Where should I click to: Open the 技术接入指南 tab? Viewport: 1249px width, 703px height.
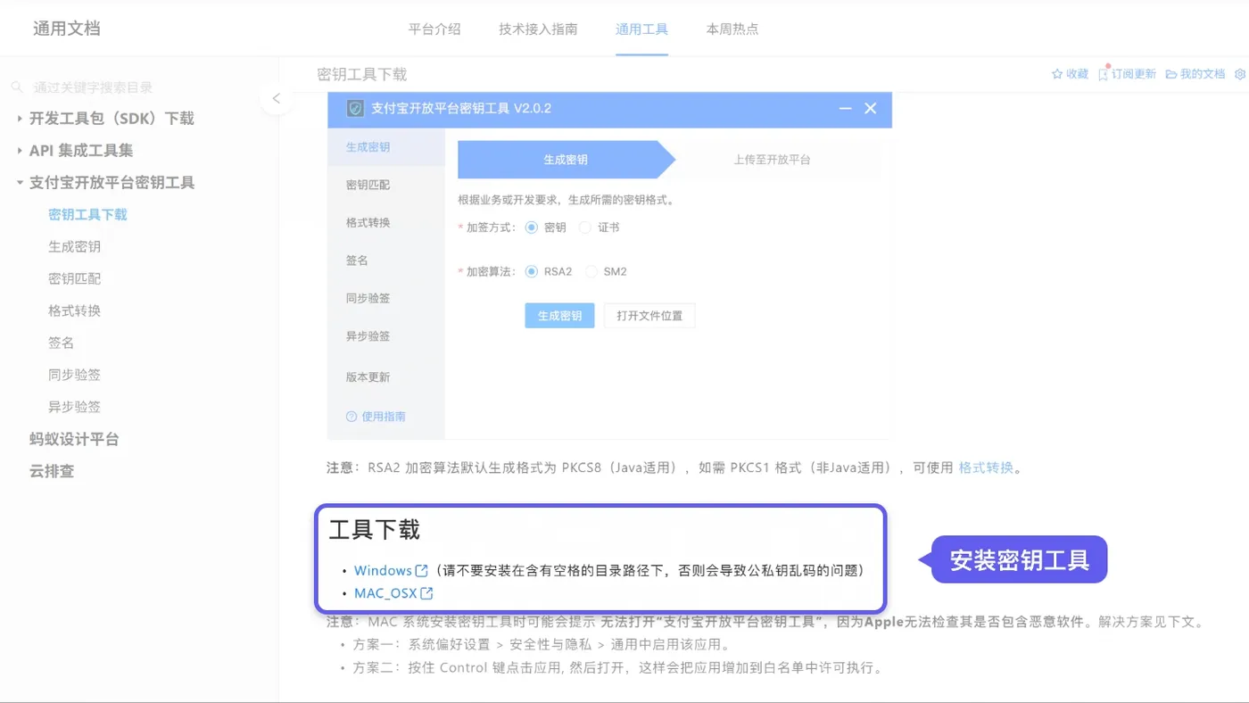click(x=538, y=29)
